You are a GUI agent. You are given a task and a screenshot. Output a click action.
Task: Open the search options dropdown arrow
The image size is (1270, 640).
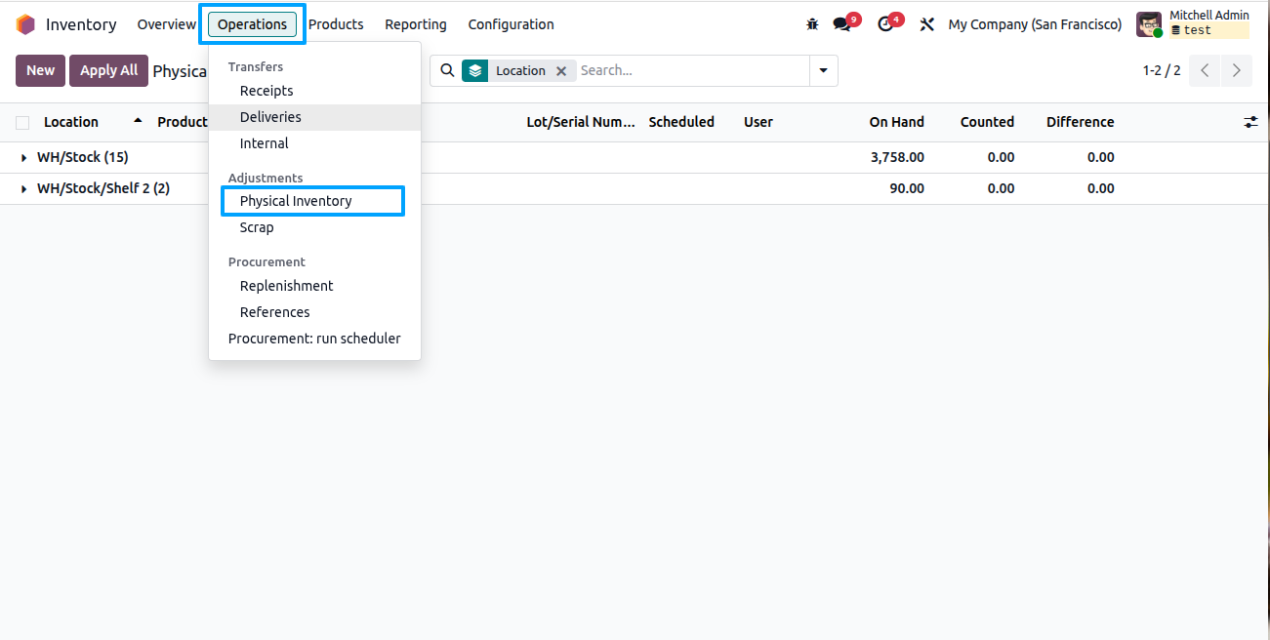823,70
